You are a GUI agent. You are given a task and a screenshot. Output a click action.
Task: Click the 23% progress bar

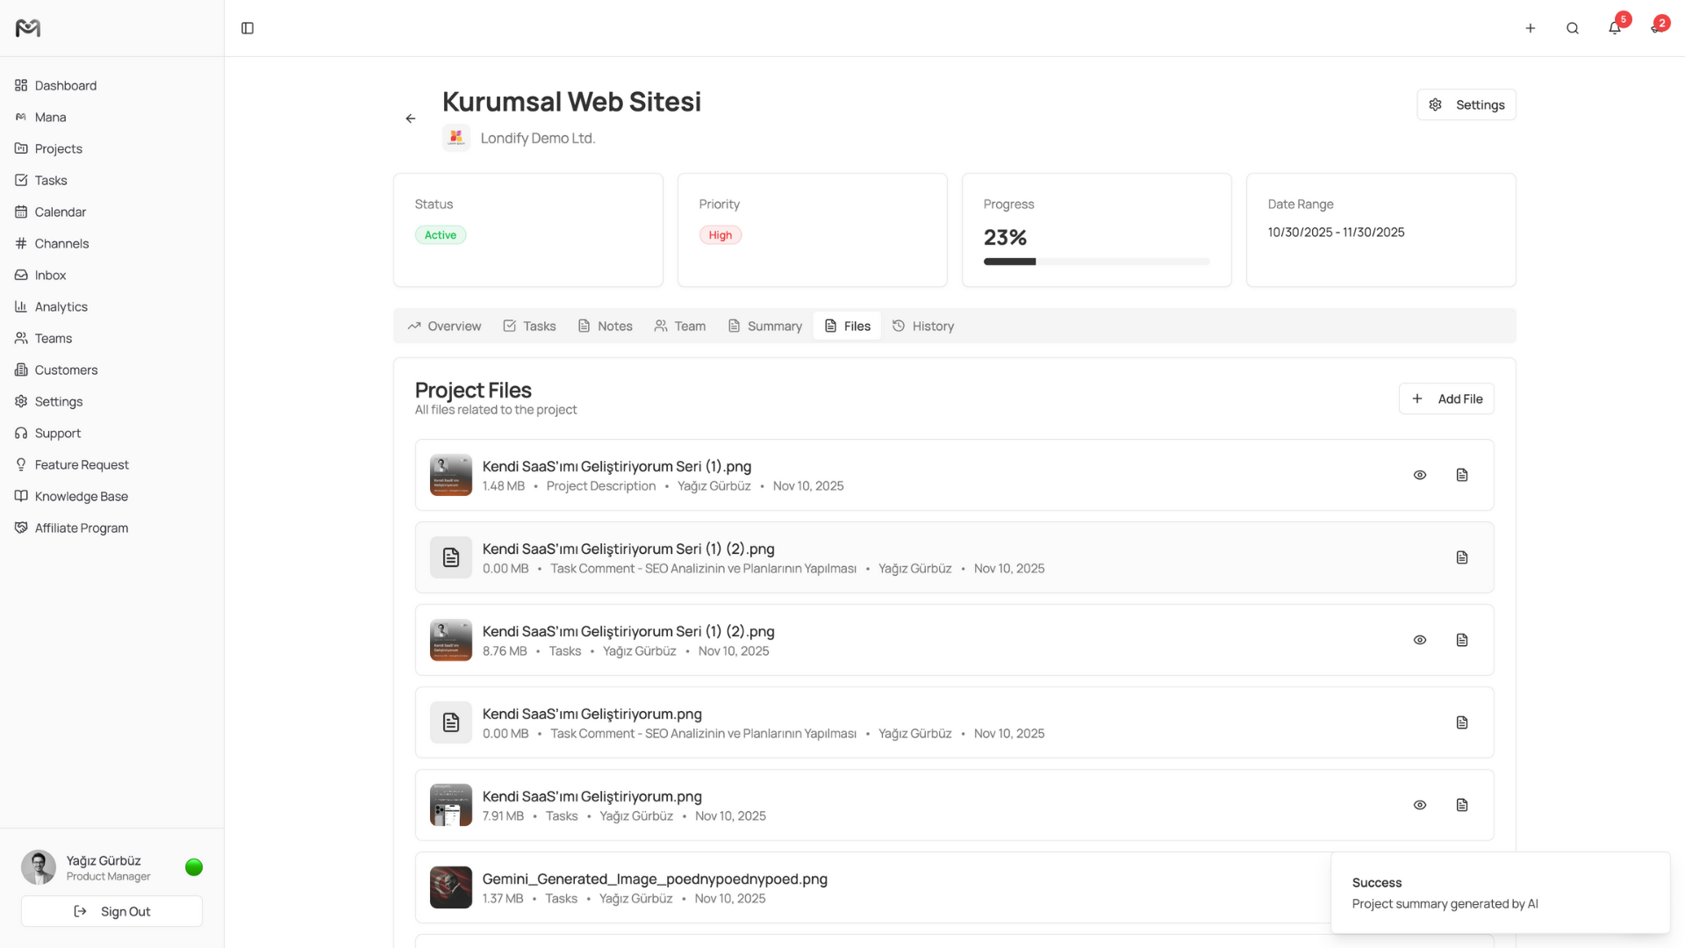click(1096, 262)
